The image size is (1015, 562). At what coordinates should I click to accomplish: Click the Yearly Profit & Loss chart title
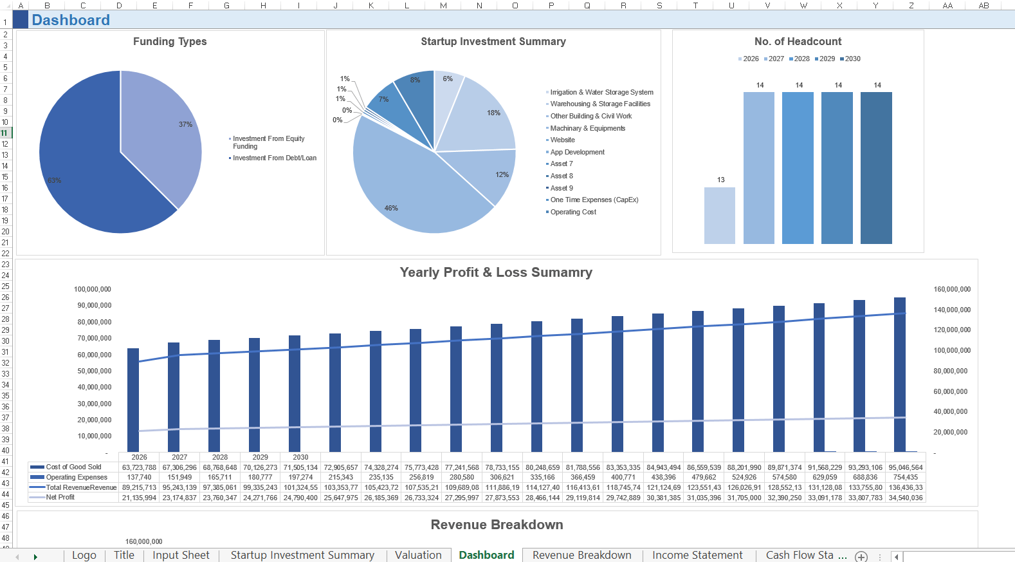[496, 273]
